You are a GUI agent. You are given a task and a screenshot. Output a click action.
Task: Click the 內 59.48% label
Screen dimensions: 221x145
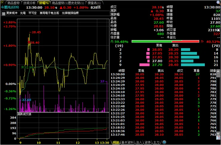point(119,42)
